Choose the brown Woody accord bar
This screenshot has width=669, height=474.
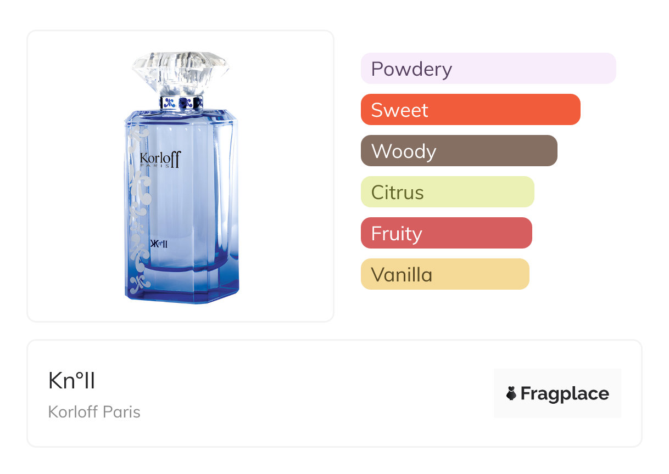[459, 151]
